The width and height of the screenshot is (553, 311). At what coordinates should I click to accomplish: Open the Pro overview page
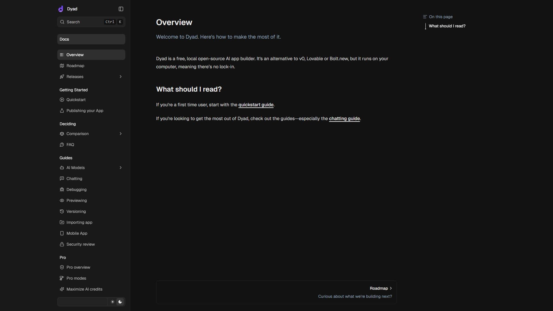click(x=91, y=267)
